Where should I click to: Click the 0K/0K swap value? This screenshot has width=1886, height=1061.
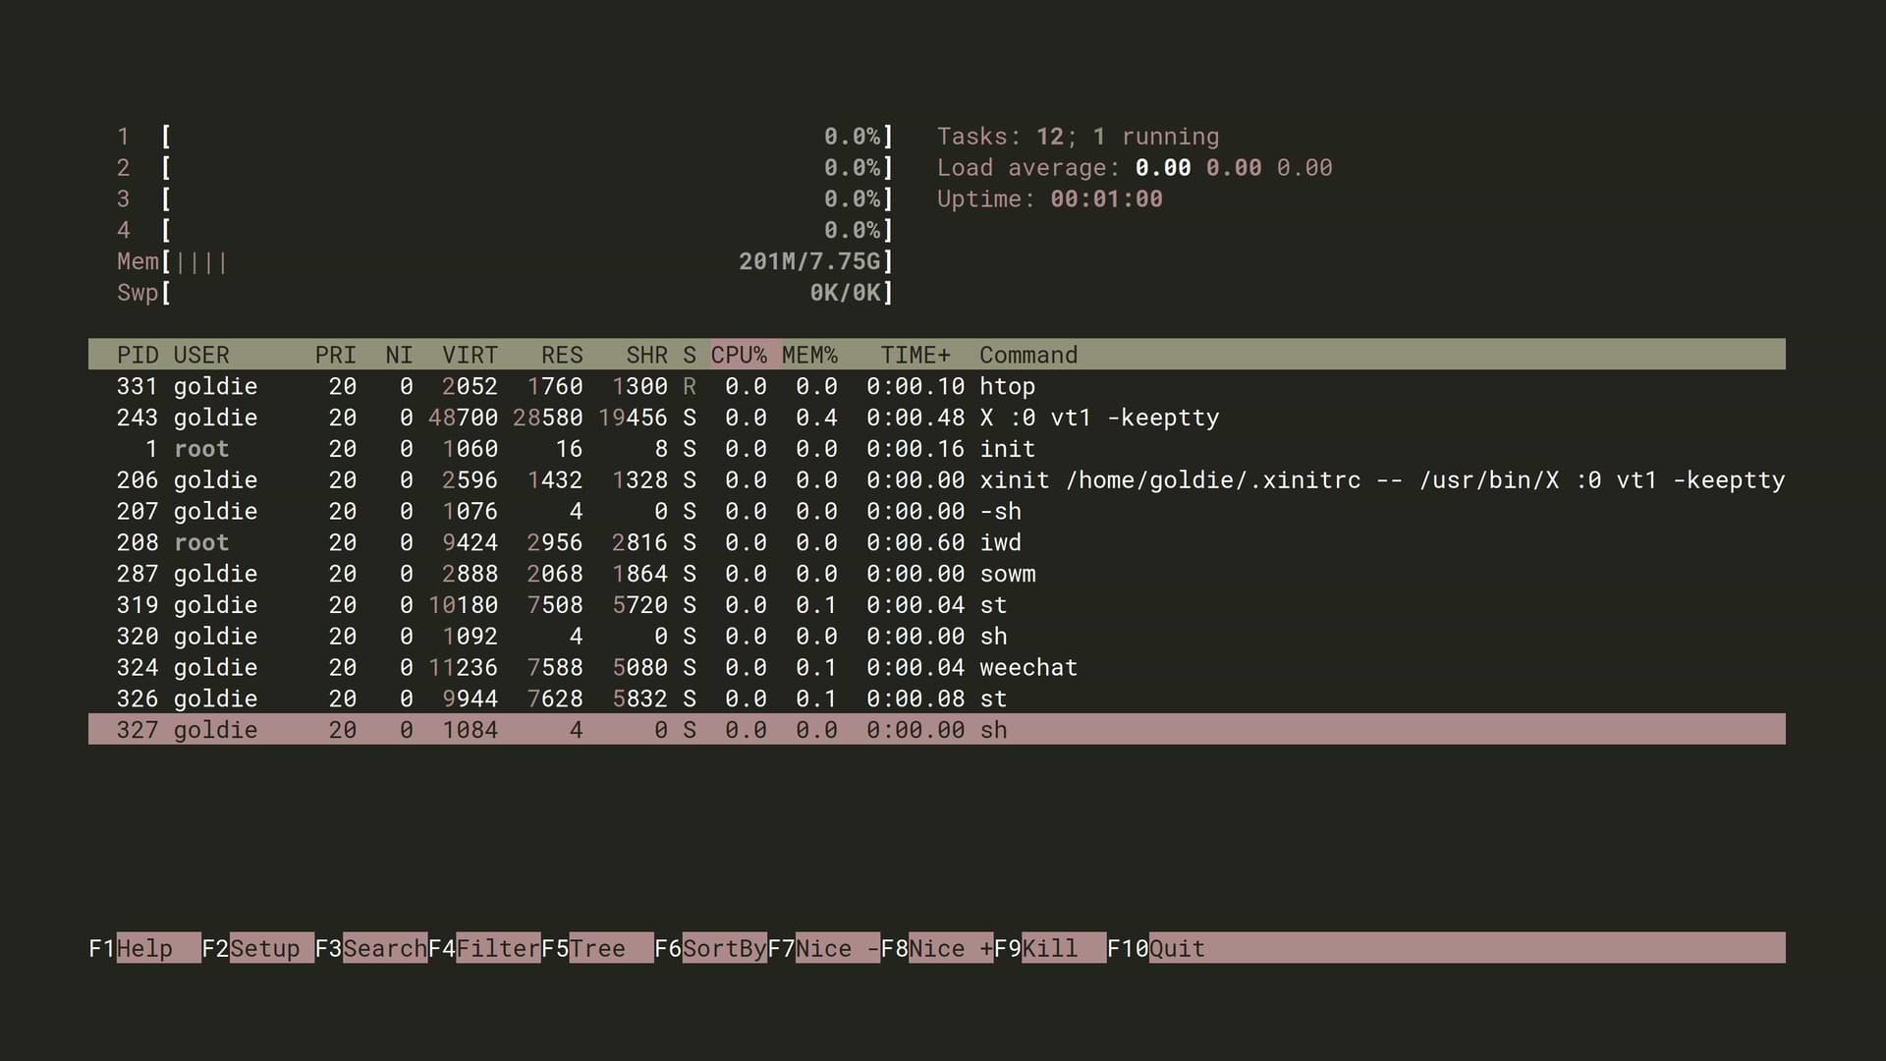[x=845, y=293]
